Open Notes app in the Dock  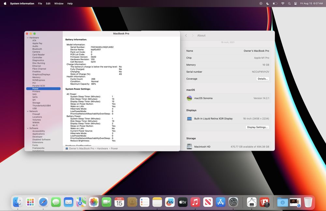[157, 202]
